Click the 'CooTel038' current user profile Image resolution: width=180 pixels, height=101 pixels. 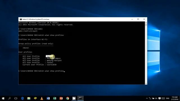click(x=51, y=65)
